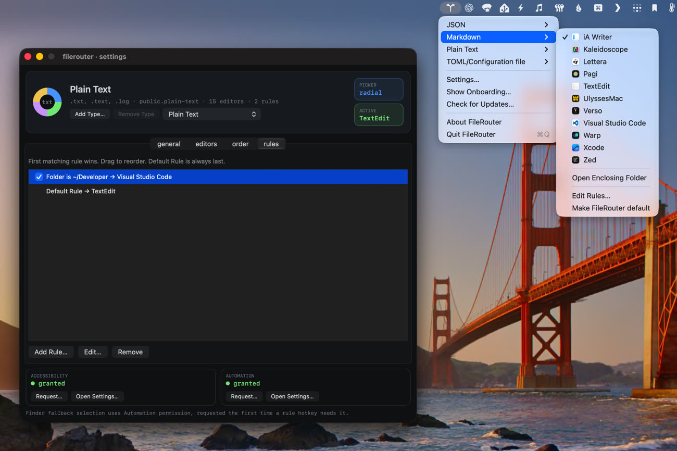The width and height of the screenshot is (677, 451).
Task: Click the UlyssesMac butterfly icon
Action: (575, 98)
